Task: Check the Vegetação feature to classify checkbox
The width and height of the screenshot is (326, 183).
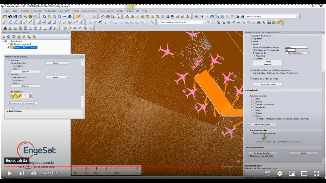Action: (254, 107)
